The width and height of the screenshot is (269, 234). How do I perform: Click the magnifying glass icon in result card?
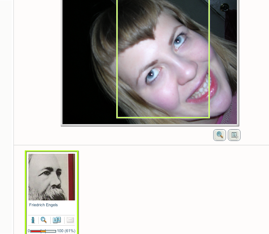pyautogui.click(x=44, y=220)
